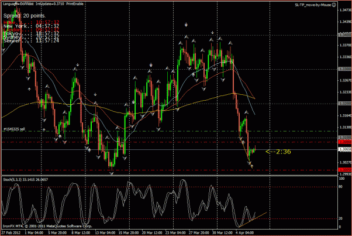This screenshot has height=236, width=352.
Task: Click the '8 Mar 12:00' time axis label
Action: (x=81, y=232)
